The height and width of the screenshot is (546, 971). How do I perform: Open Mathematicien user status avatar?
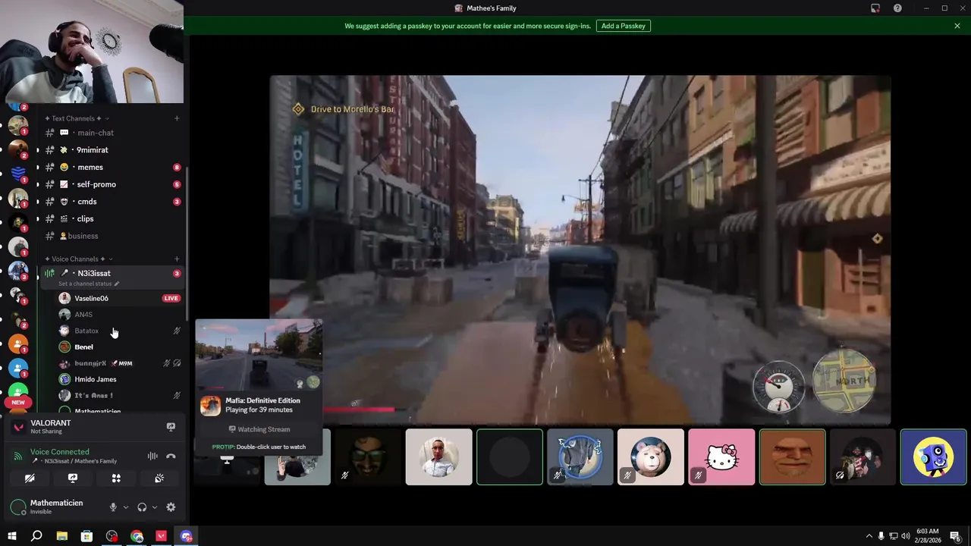point(17,507)
